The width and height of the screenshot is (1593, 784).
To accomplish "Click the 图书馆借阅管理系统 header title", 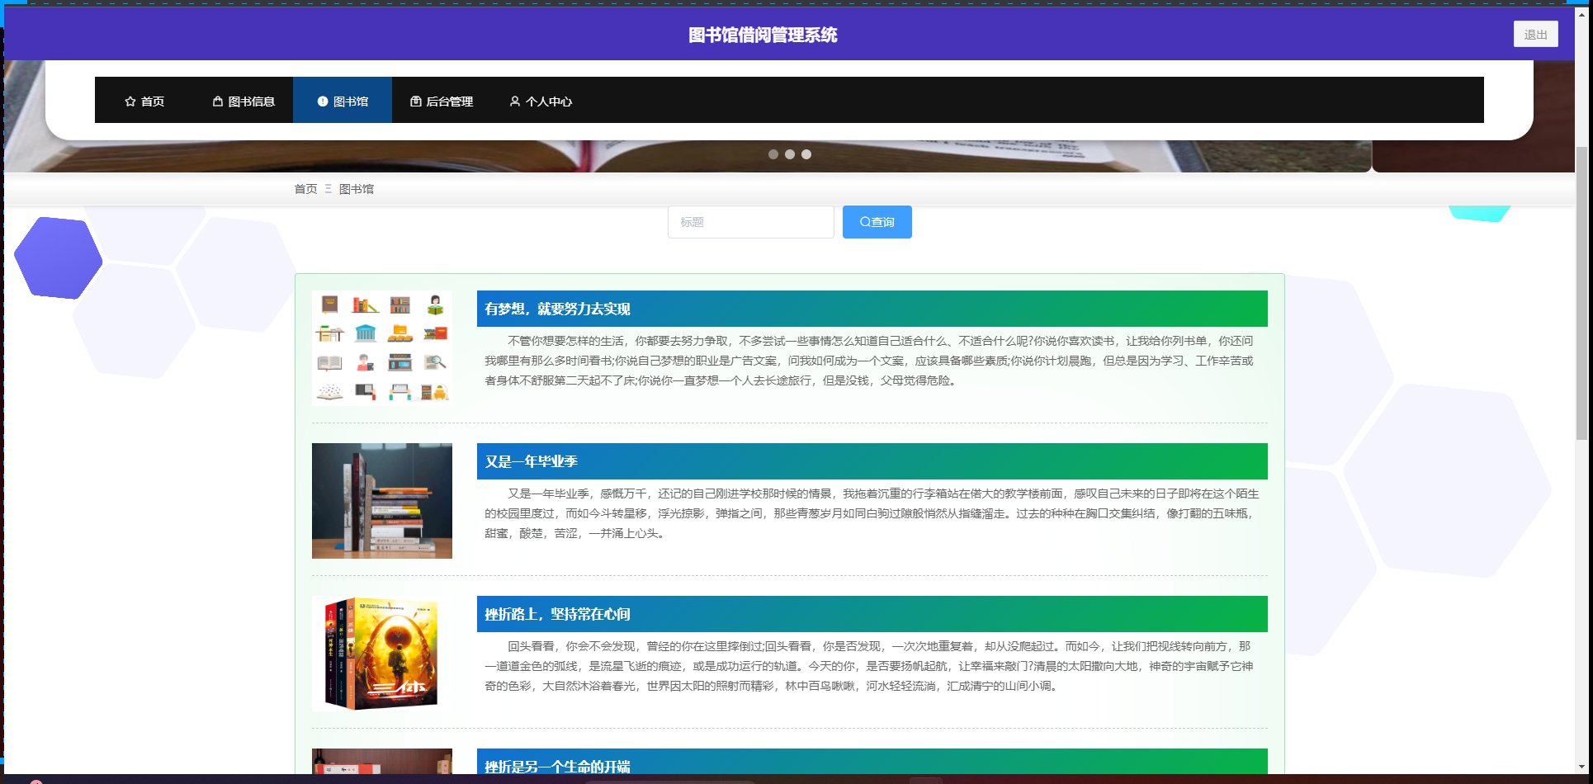I will (x=763, y=35).
